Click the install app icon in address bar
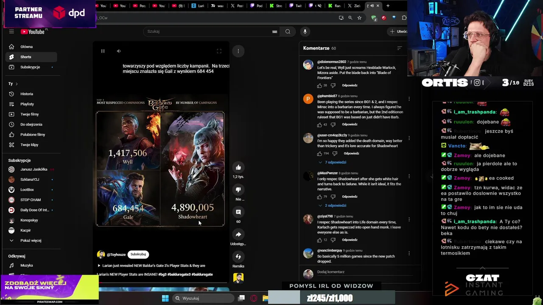The image size is (543, 305). click(x=341, y=18)
